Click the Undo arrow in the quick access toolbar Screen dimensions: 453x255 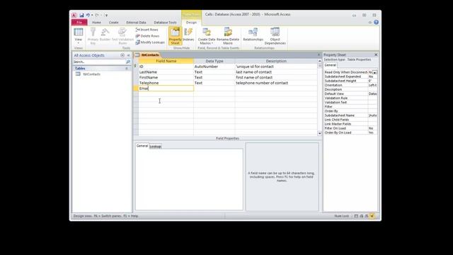point(88,15)
